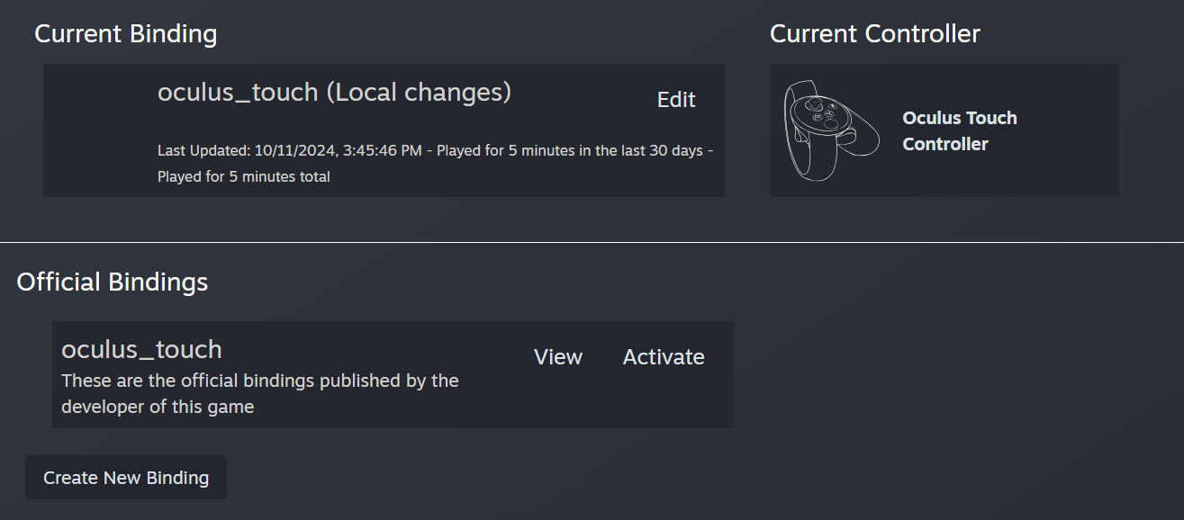Click the Played for 5 minutes text

(243, 176)
